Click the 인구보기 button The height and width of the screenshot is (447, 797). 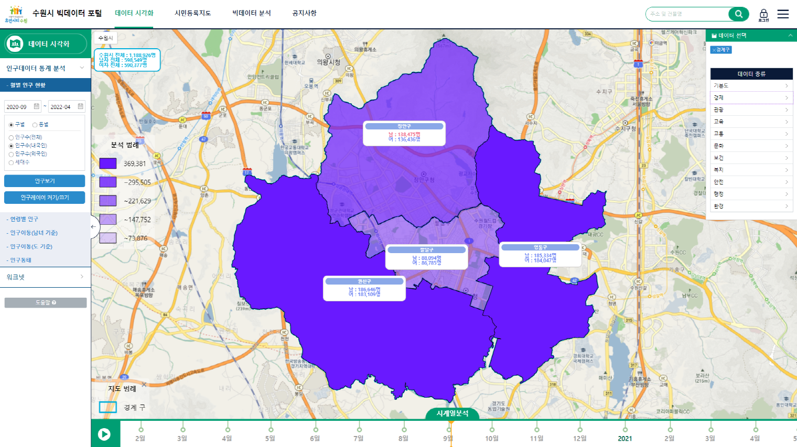coord(45,181)
